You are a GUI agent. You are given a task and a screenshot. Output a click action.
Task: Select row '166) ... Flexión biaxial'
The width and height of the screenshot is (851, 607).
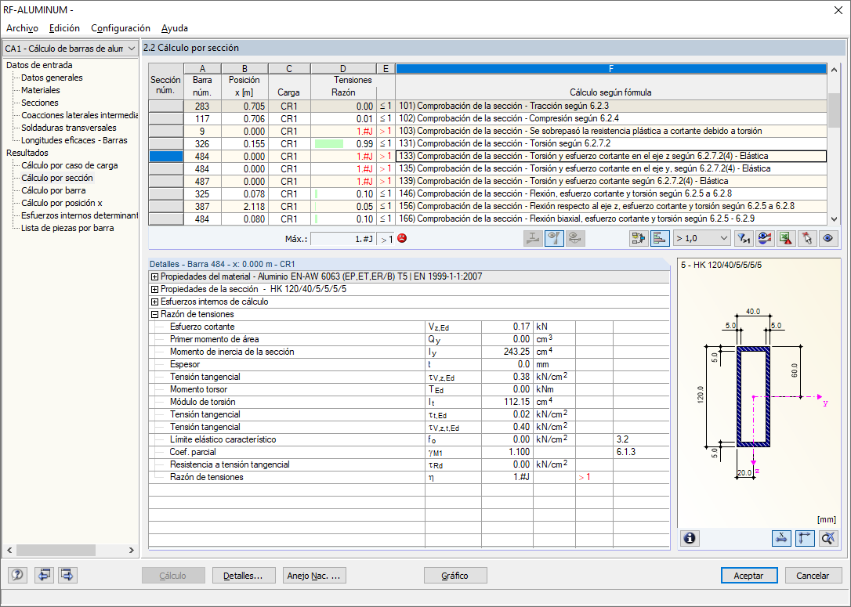coord(610,219)
